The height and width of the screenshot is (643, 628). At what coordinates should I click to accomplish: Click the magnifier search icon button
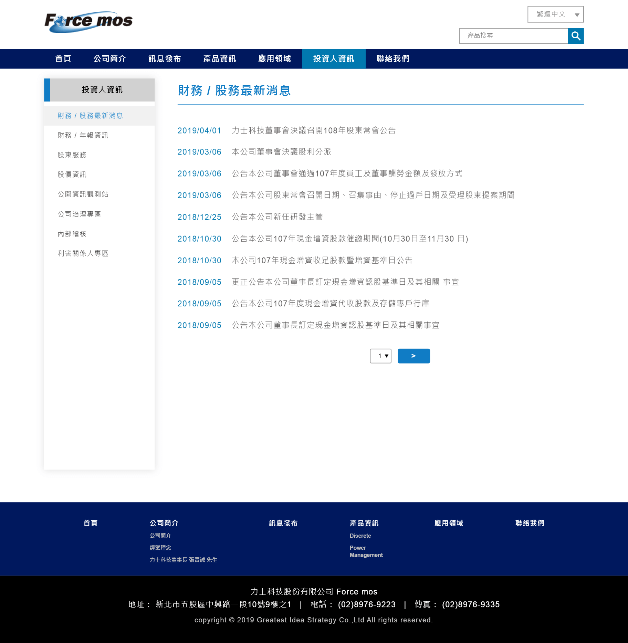click(x=576, y=36)
